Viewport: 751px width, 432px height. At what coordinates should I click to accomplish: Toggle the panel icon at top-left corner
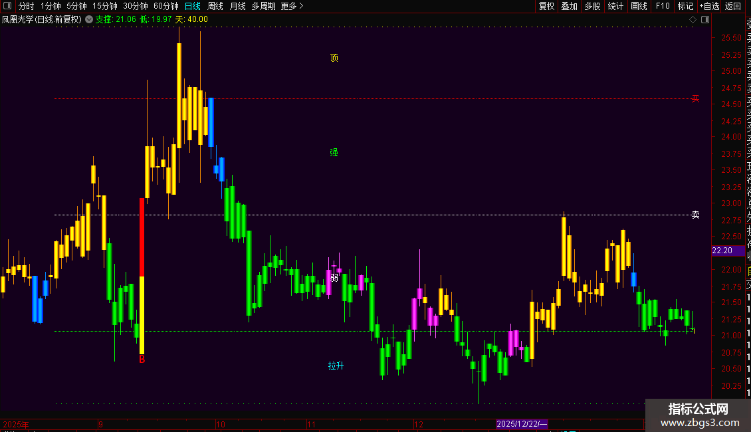7,6
